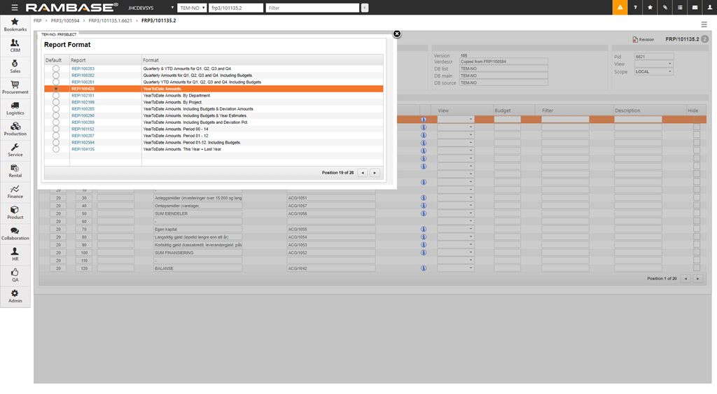Set REP/102181 By Department as default
This screenshot has height=394, width=717.
click(56, 96)
